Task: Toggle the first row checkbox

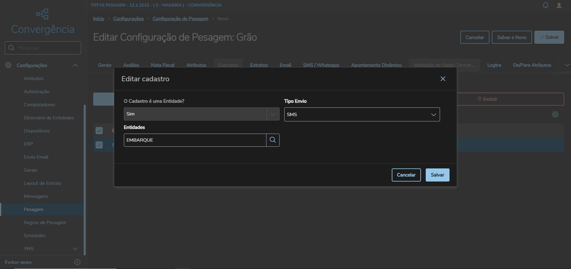Action: pos(99,131)
